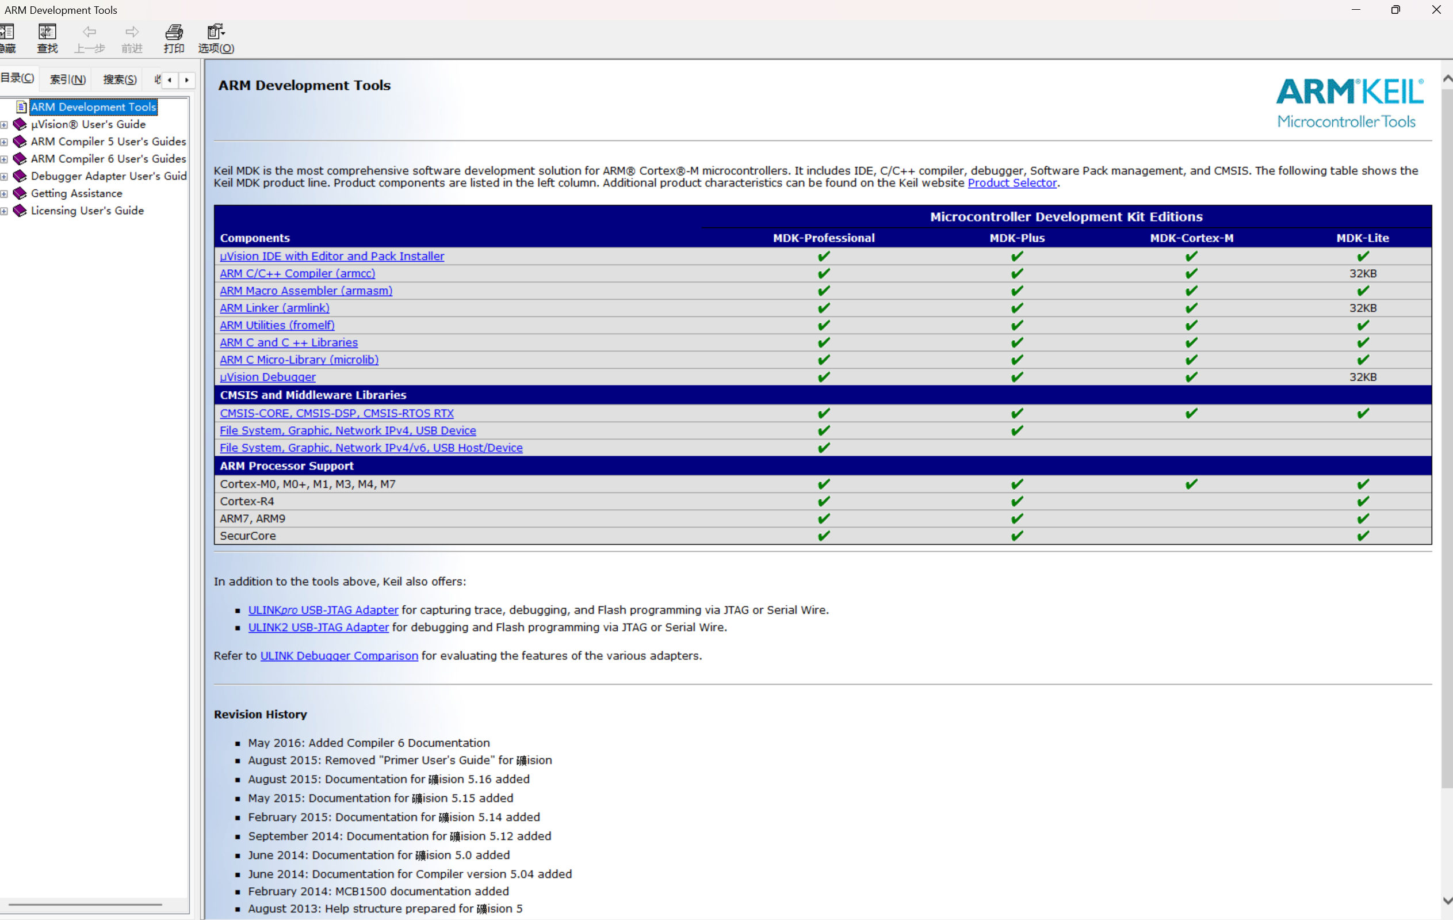Viewport: 1453px width, 920px height.
Task: Click the ARM Compiler 5 book icon
Action: [x=20, y=142]
